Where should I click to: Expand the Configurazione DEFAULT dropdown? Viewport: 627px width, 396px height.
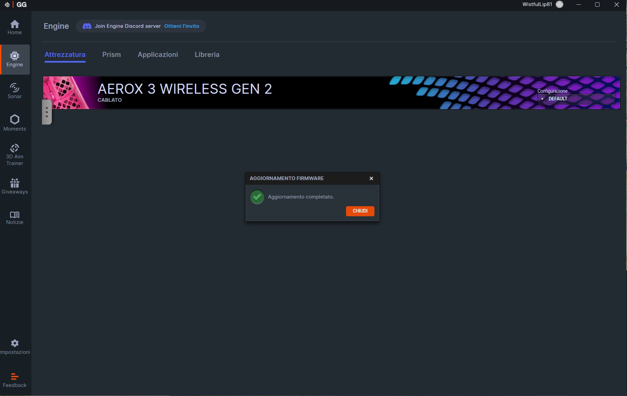576,99
